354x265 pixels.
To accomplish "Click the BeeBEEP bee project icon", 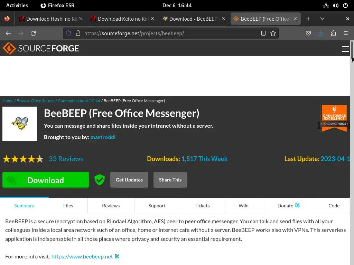I will pos(20,124).
